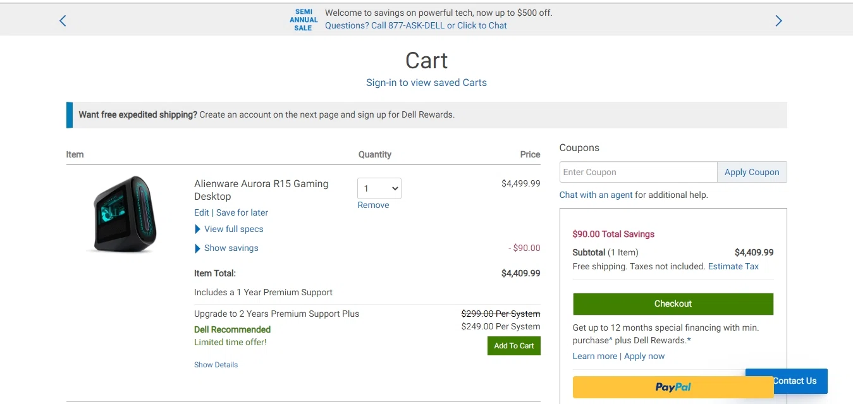Click the Includes a 1 Year Premium Support text
Screen dimensions: 853x404
point(263,292)
